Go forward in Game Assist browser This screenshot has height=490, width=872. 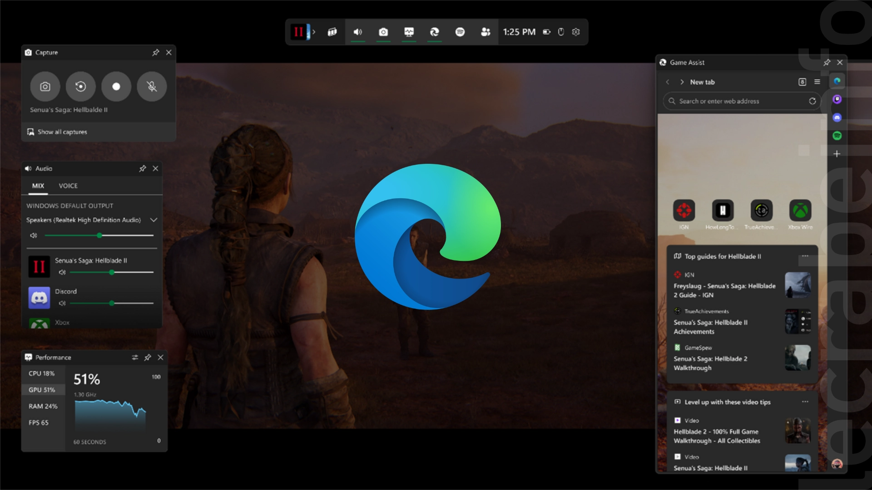682,82
